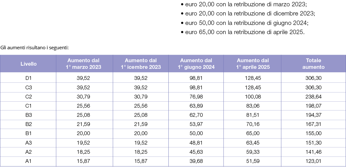Image resolution: width=346 pixels, height=167 pixels.
Task: Select the Aumento dal 1° aprile 2025 header
Action: coord(253,64)
